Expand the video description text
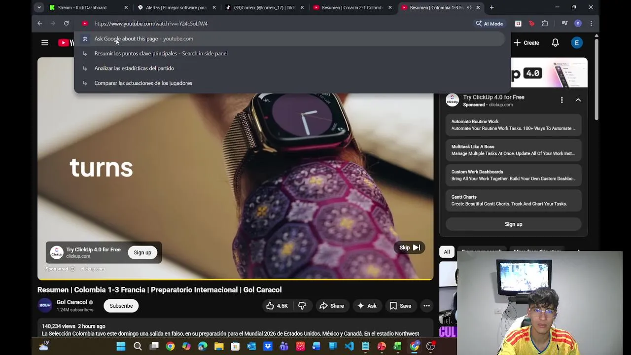This screenshot has height=355, width=631. pyautogui.click(x=230, y=334)
